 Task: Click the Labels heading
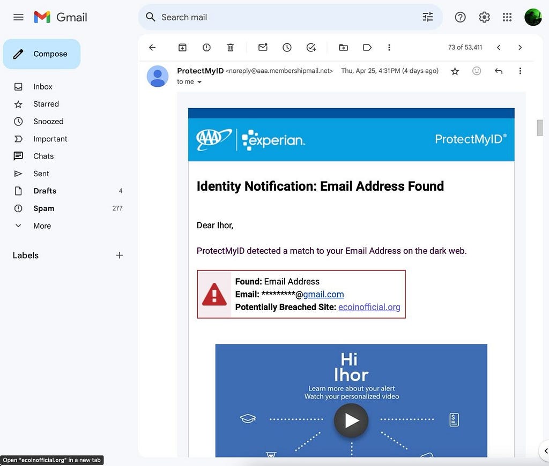pyautogui.click(x=26, y=255)
